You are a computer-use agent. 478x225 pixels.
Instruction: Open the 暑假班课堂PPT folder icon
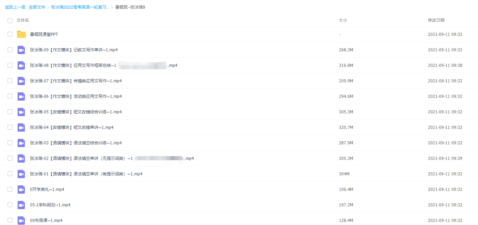pos(21,34)
